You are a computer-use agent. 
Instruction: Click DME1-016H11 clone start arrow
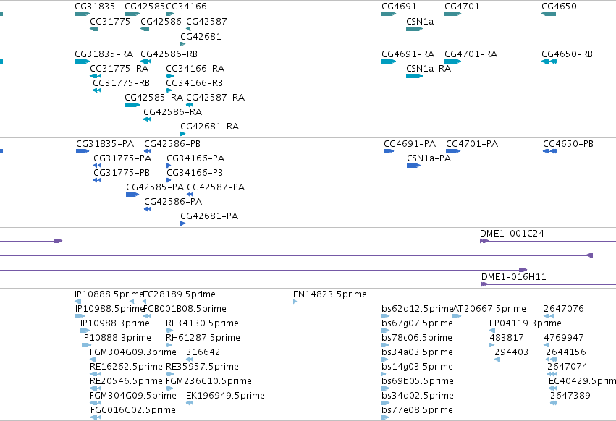(x=484, y=284)
